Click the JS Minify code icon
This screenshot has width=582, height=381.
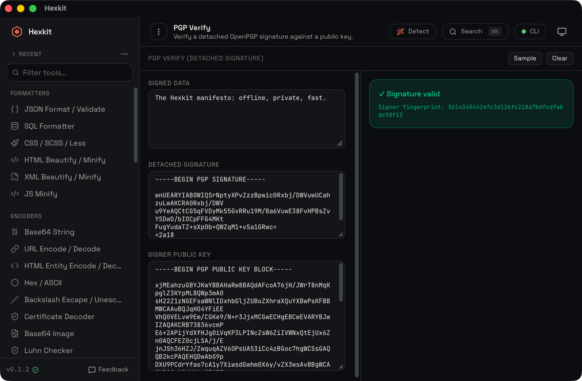pyautogui.click(x=15, y=194)
